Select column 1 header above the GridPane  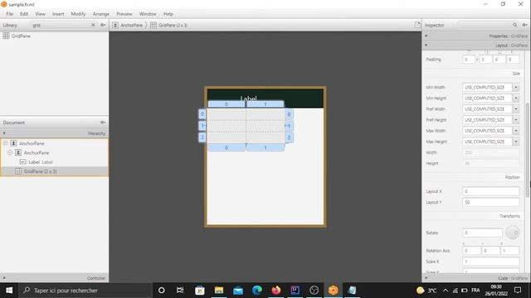click(x=265, y=104)
